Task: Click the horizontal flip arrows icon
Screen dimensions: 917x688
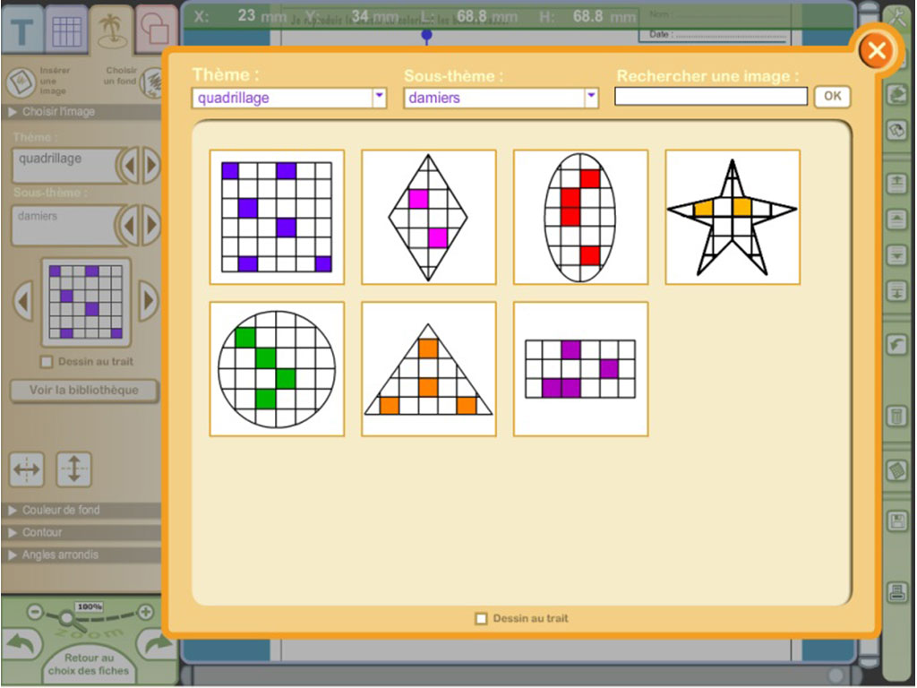Action: tap(27, 469)
